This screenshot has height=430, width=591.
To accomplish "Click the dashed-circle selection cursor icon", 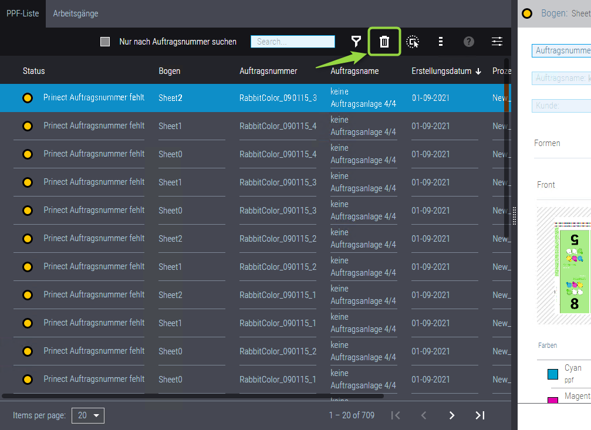I will tap(413, 42).
